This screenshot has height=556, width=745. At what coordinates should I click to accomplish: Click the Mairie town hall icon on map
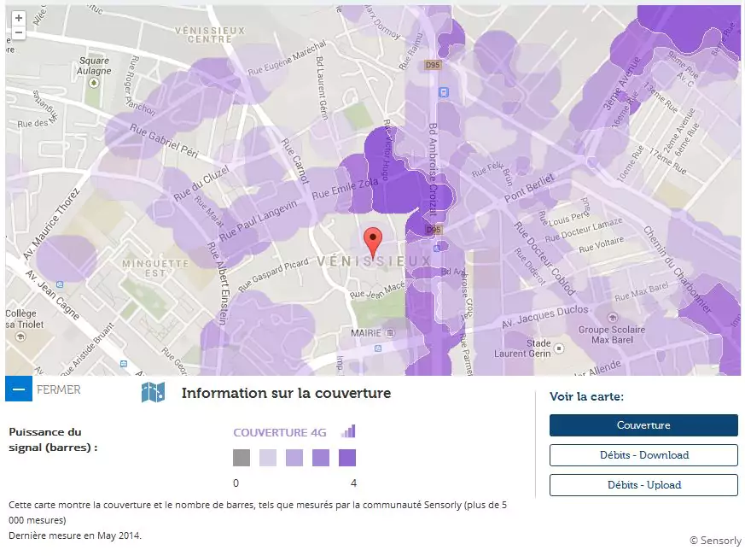point(390,331)
